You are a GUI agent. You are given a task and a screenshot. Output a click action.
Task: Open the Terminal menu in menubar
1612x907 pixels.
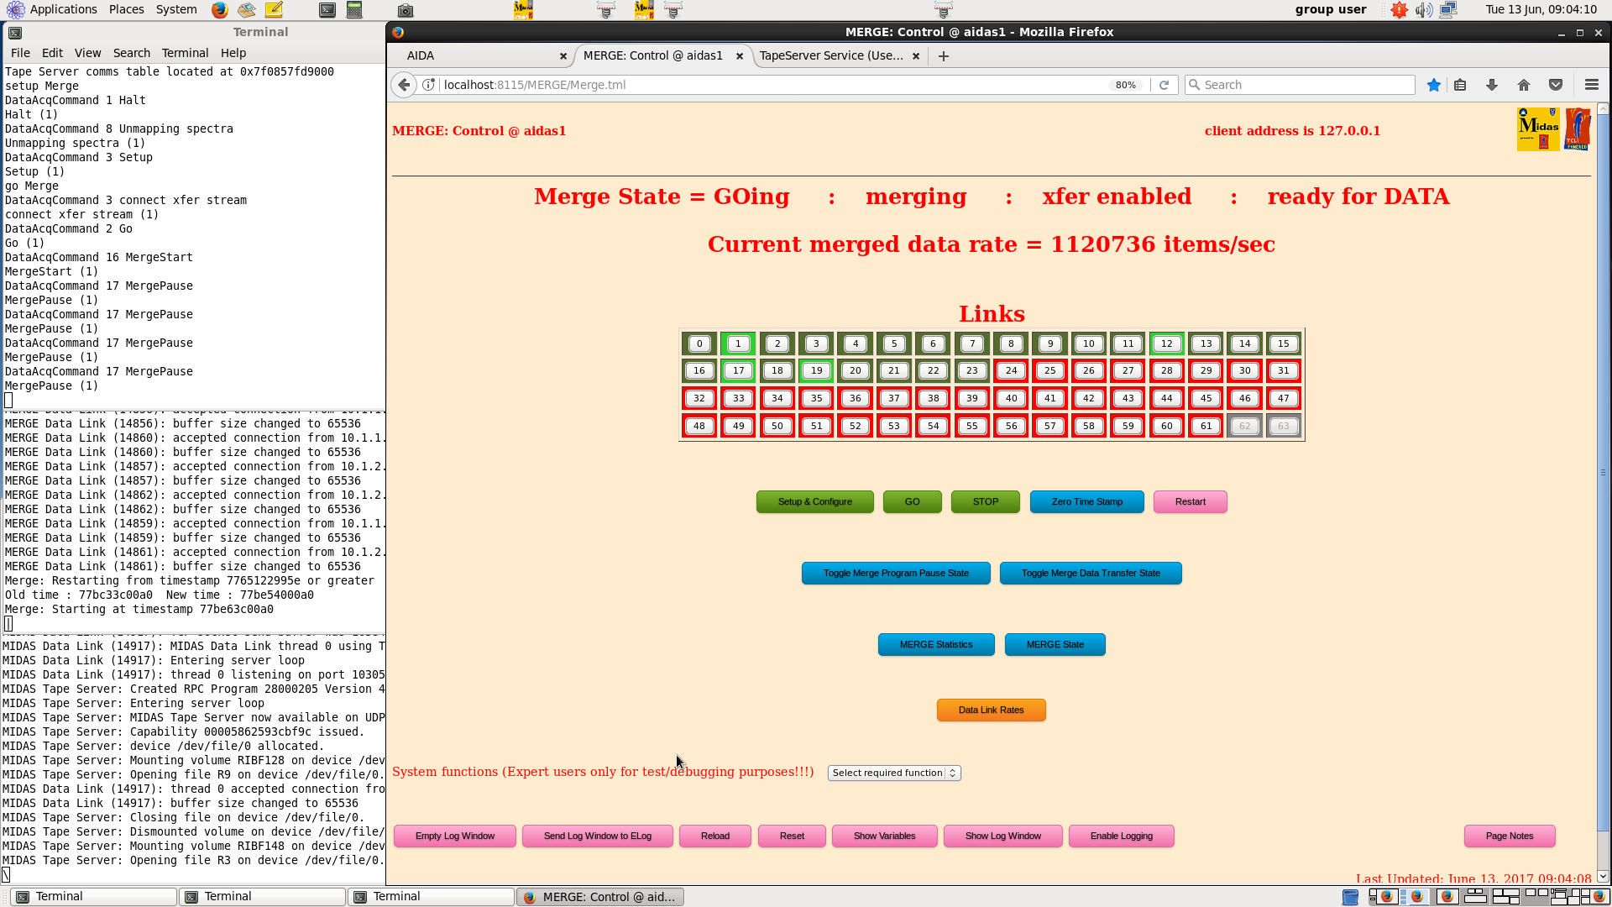[x=185, y=53]
